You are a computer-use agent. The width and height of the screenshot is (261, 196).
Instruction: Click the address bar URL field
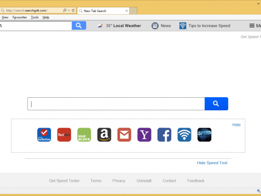(31, 10)
